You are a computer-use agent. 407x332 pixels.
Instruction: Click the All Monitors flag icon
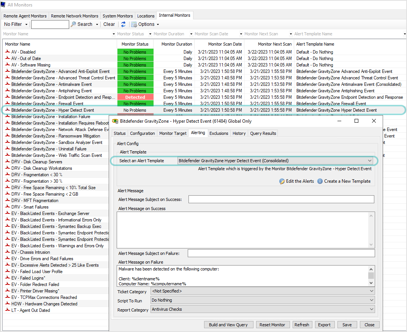[3, 5]
